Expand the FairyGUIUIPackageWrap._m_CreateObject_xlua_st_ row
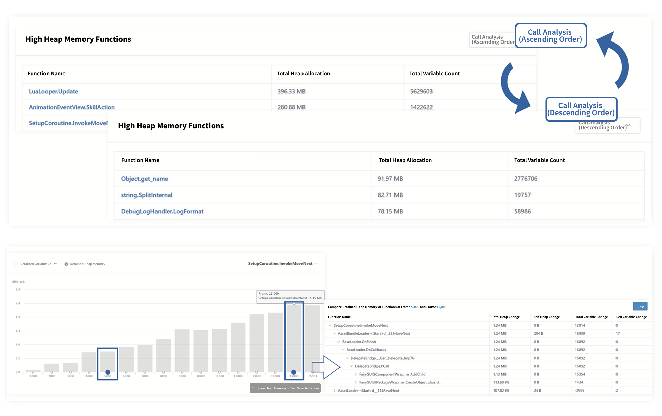 click(356, 382)
